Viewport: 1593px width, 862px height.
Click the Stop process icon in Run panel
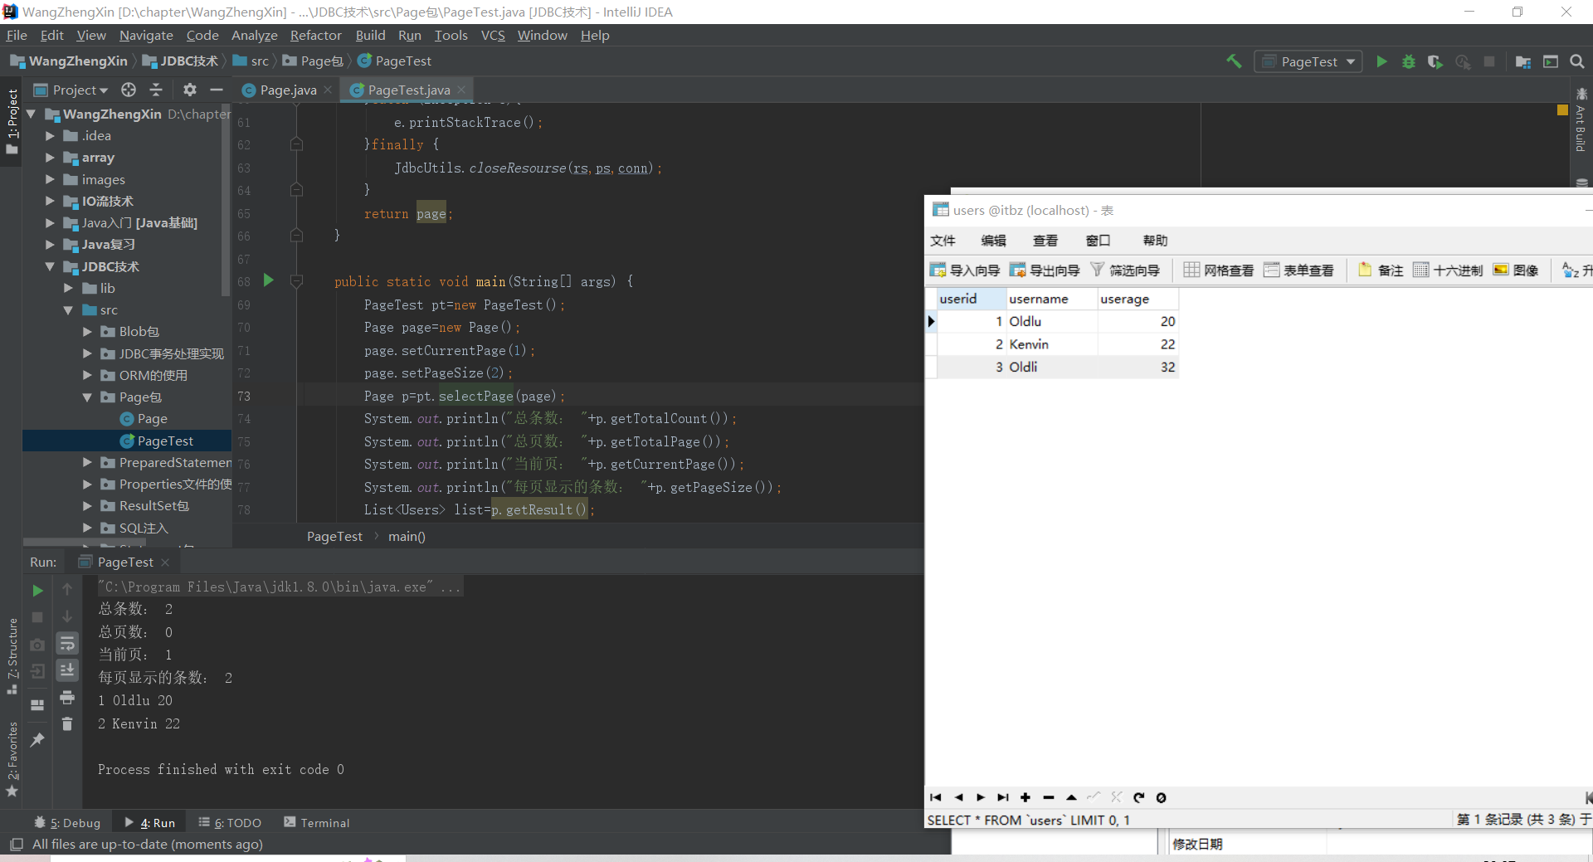pyautogui.click(x=37, y=617)
